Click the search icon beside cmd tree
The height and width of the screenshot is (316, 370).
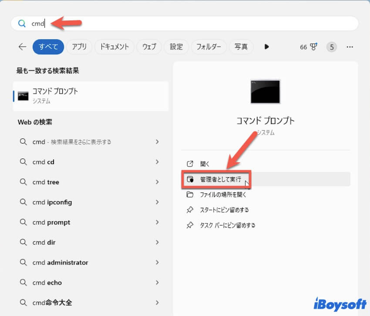coord(23,182)
